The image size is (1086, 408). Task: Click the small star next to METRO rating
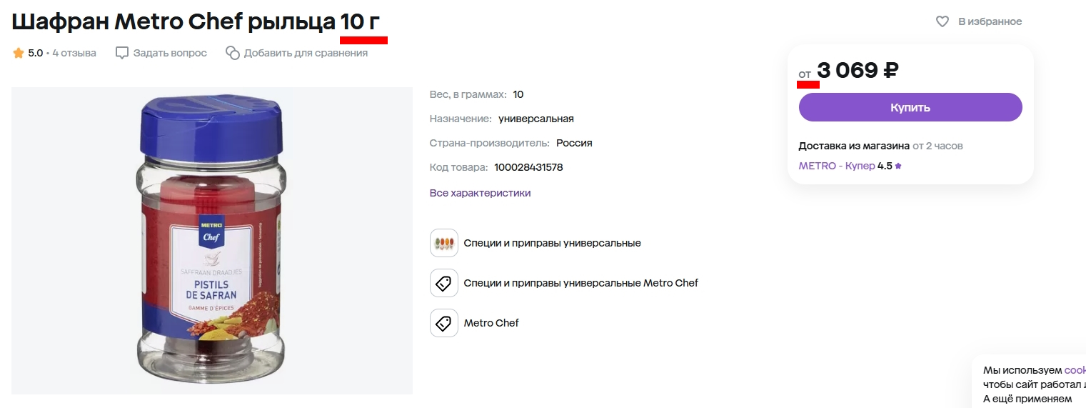(x=898, y=166)
